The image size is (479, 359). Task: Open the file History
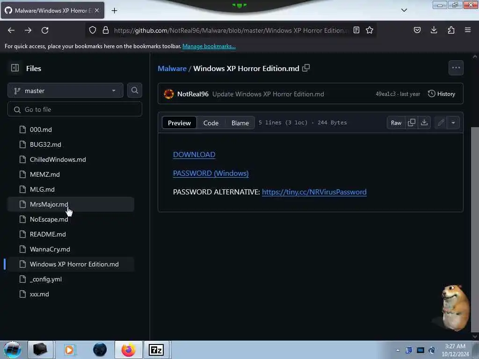pos(442,93)
